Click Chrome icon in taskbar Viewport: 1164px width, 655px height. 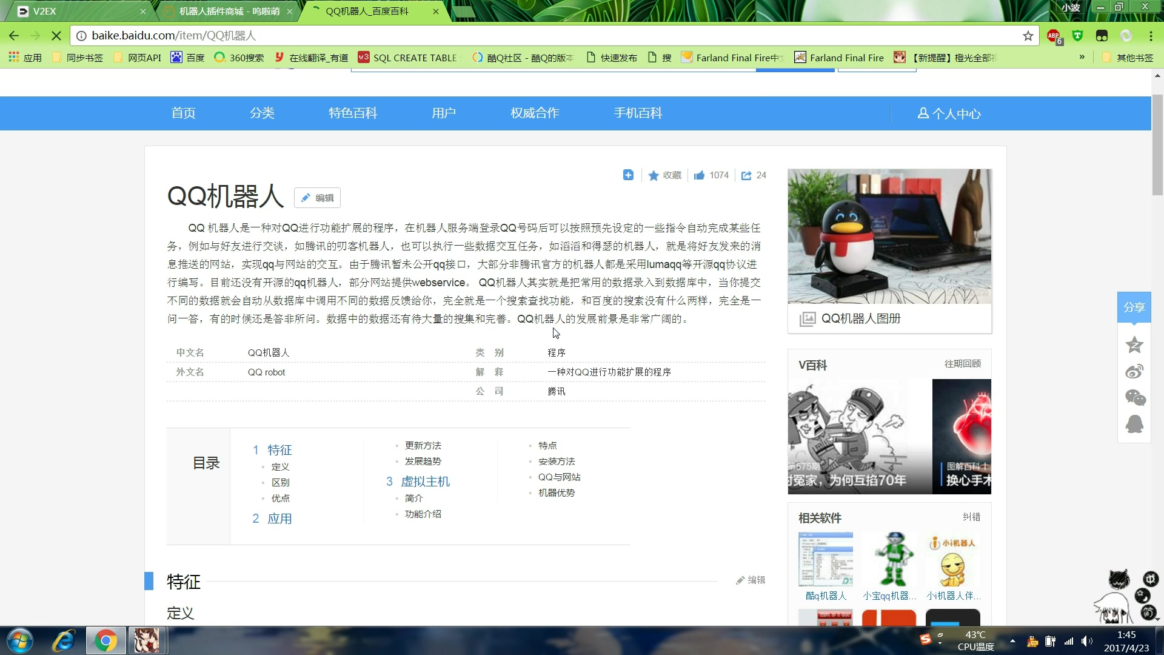click(x=105, y=641)
